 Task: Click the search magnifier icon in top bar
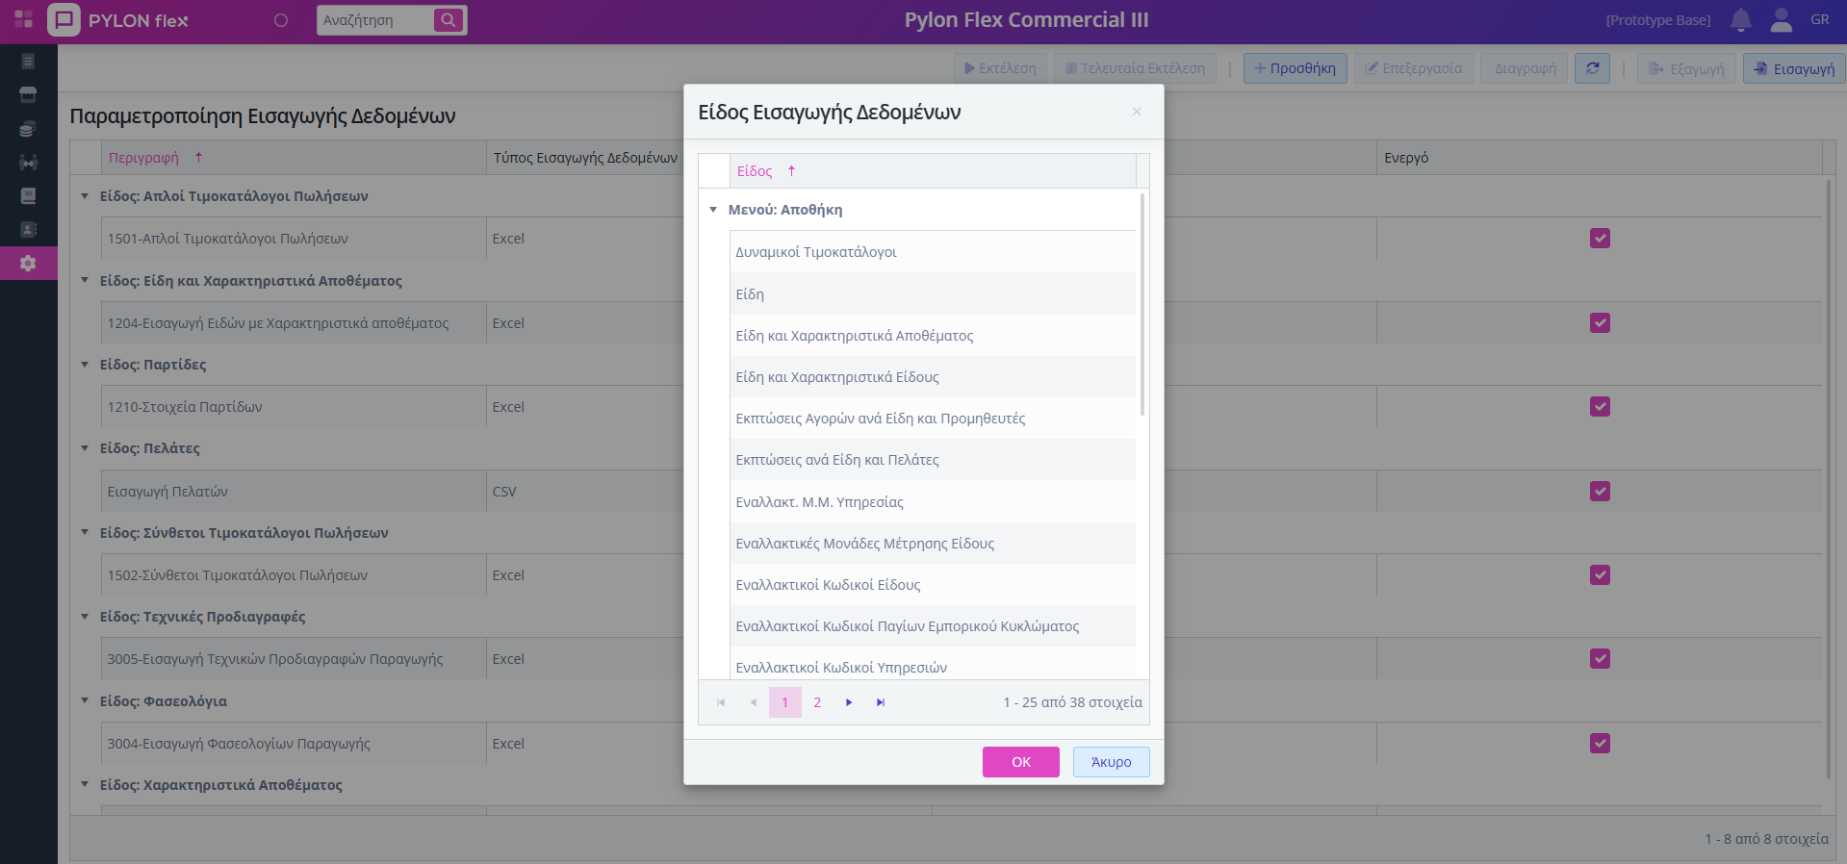(449, 20)
